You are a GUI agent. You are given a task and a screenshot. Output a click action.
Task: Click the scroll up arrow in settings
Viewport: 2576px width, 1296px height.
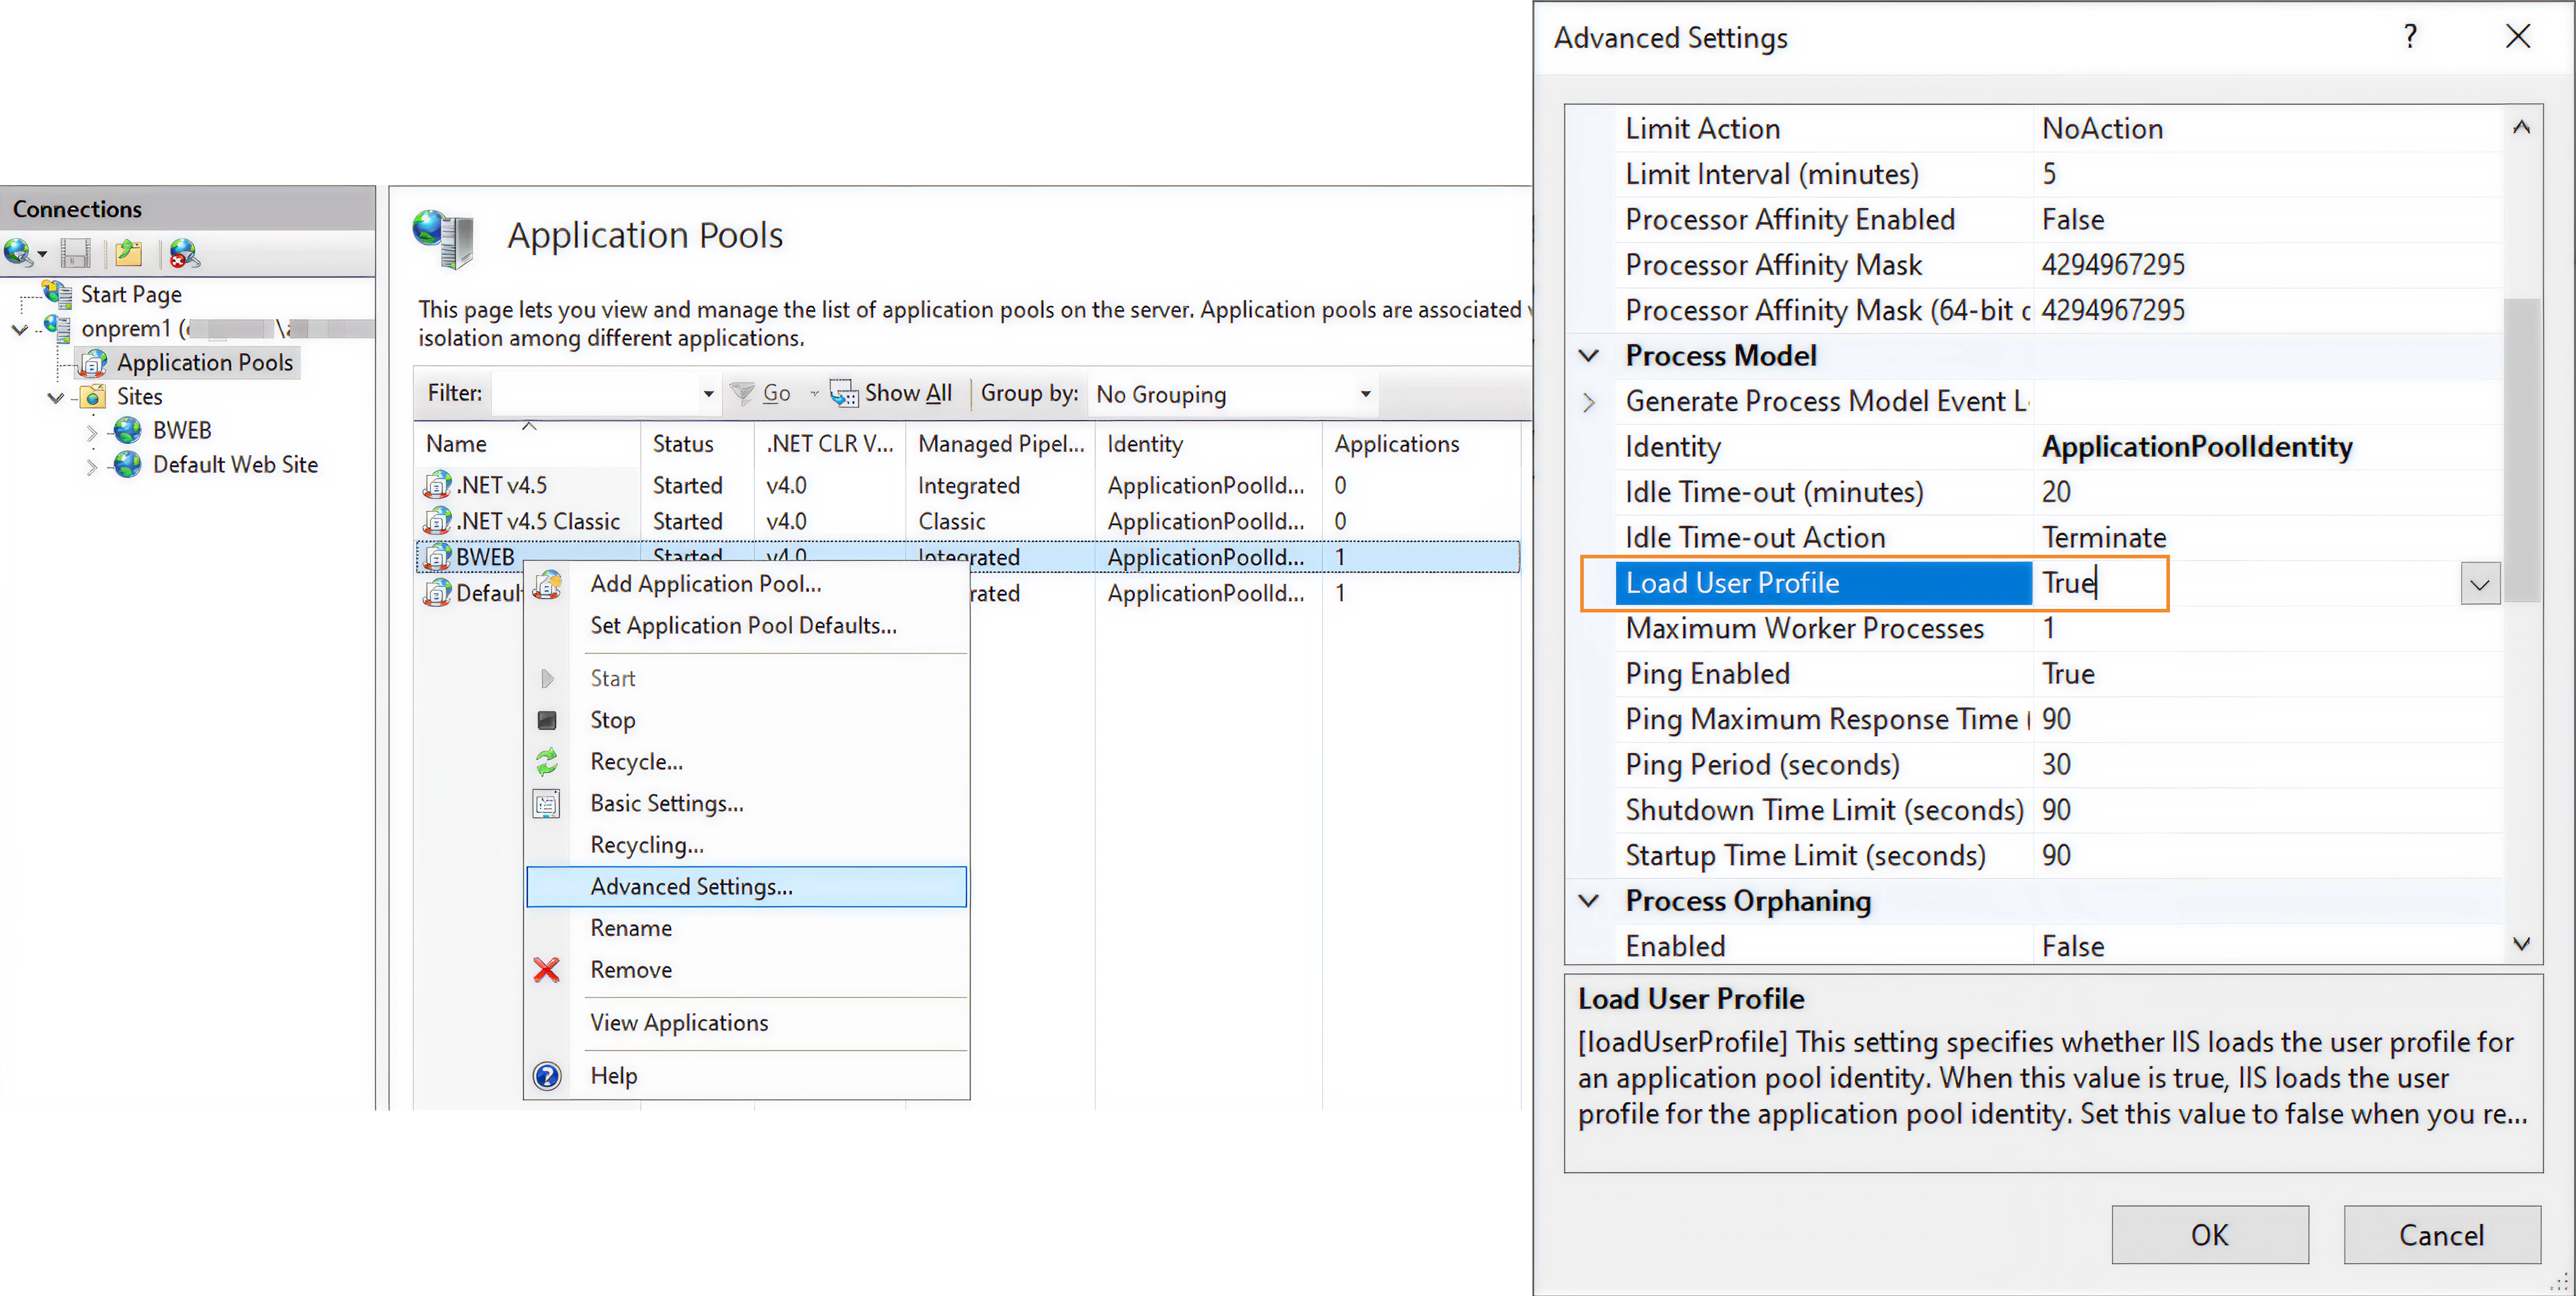(x=2521, y=127)
